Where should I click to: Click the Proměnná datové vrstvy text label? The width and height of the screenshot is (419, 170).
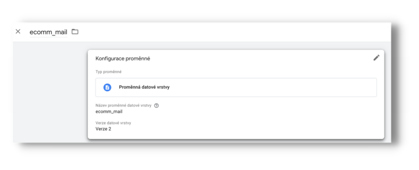(144, 87)
